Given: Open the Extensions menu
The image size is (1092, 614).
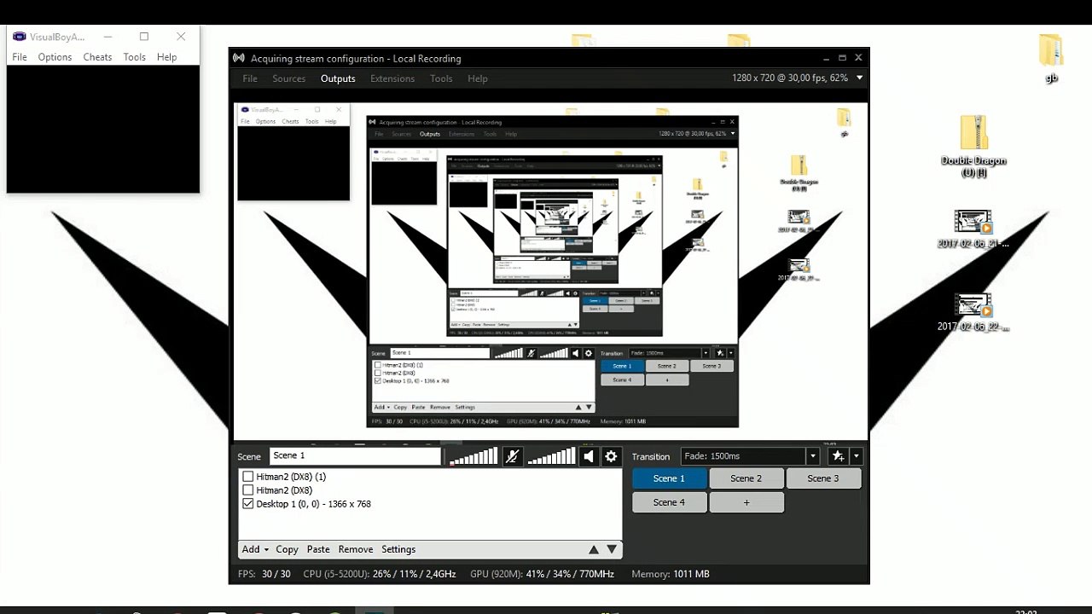Looking at the screenshot, I should [392, 78].
